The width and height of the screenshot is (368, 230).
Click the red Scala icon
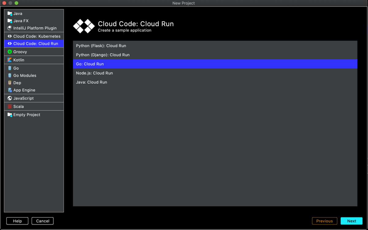[10, 107]
